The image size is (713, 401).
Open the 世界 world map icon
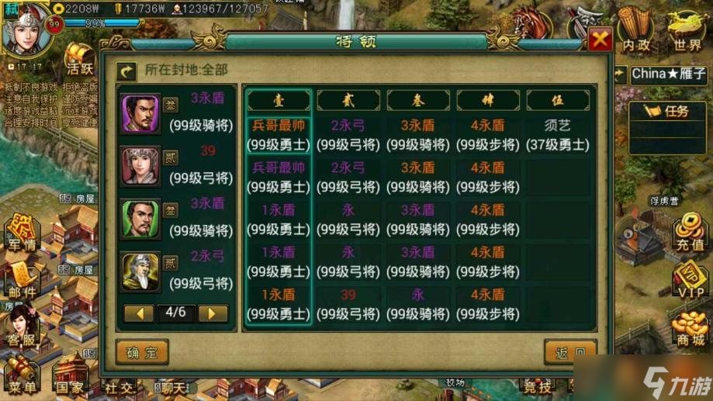point(687,30)
